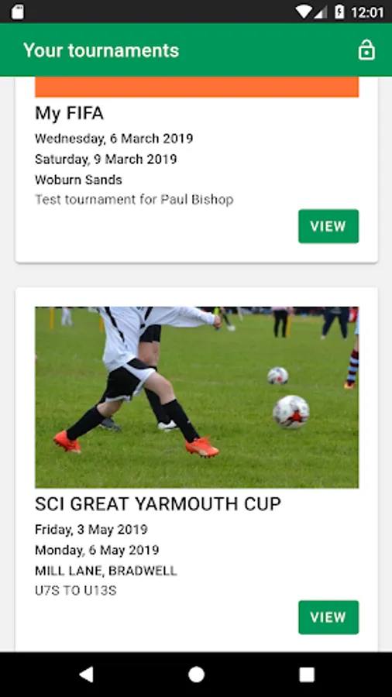Tap Test tournament for Paul Bishop description
This screenshot has height=697, width=392.
[134, 200]
